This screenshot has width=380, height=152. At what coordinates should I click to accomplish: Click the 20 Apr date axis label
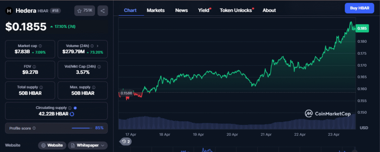(x=232, y=134)
